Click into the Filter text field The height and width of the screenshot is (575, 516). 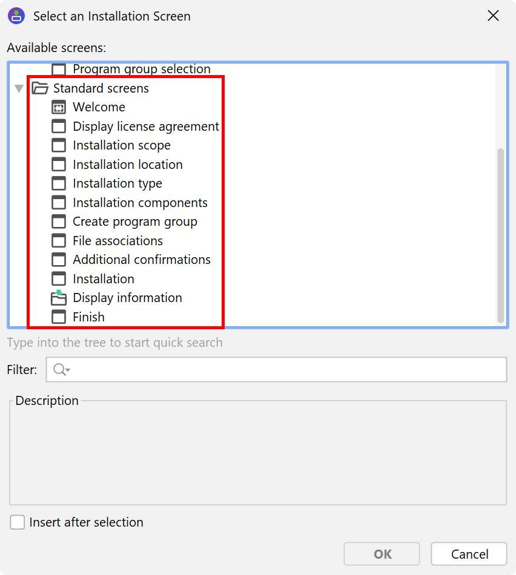(285, 370)
